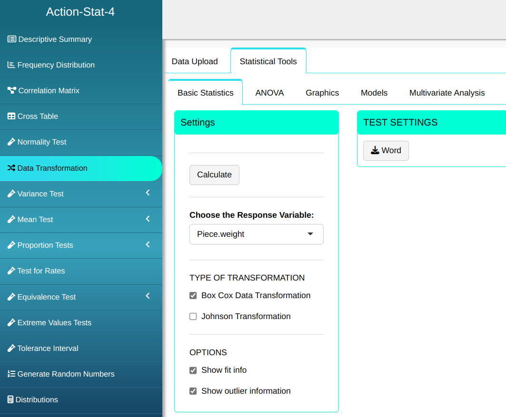The image size is (506, 417).
Task: Open the ANOVA tab
Action: tap(269, 93)
